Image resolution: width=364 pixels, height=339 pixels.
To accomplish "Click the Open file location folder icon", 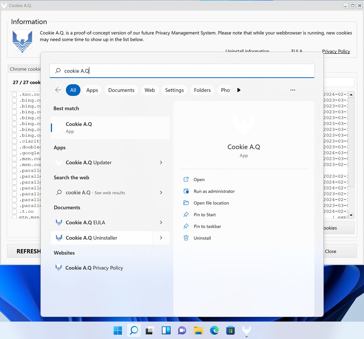I will pos(186,203).
